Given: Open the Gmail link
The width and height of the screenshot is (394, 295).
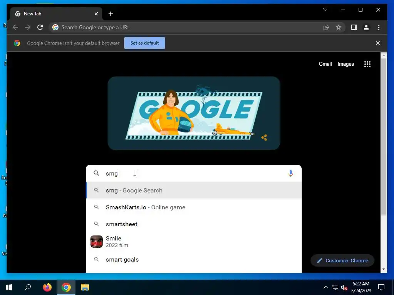Looking at the screenshot, I should pos(325,64).
